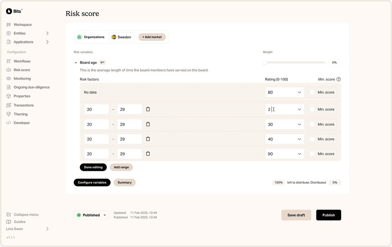Open the Summary tab
Viewport: 392px width, 247px height.
(124, 182)
